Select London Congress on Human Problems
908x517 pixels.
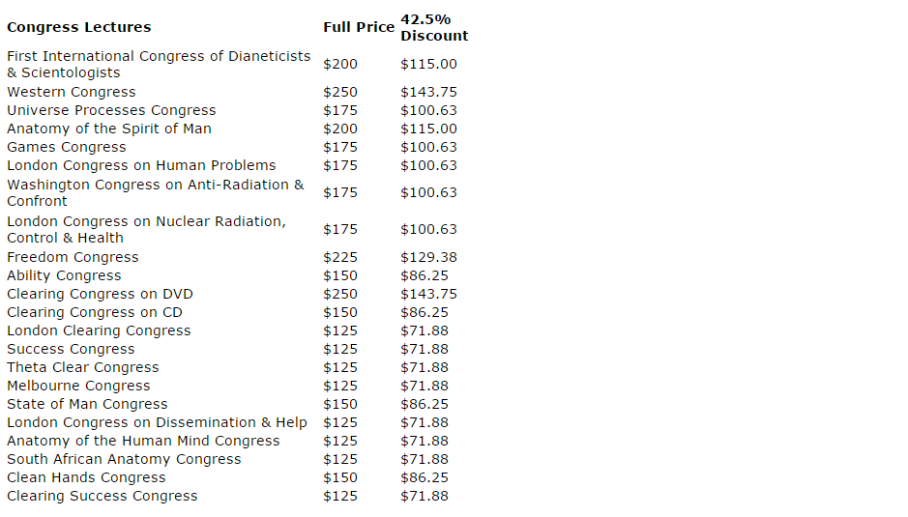[141, 165]
